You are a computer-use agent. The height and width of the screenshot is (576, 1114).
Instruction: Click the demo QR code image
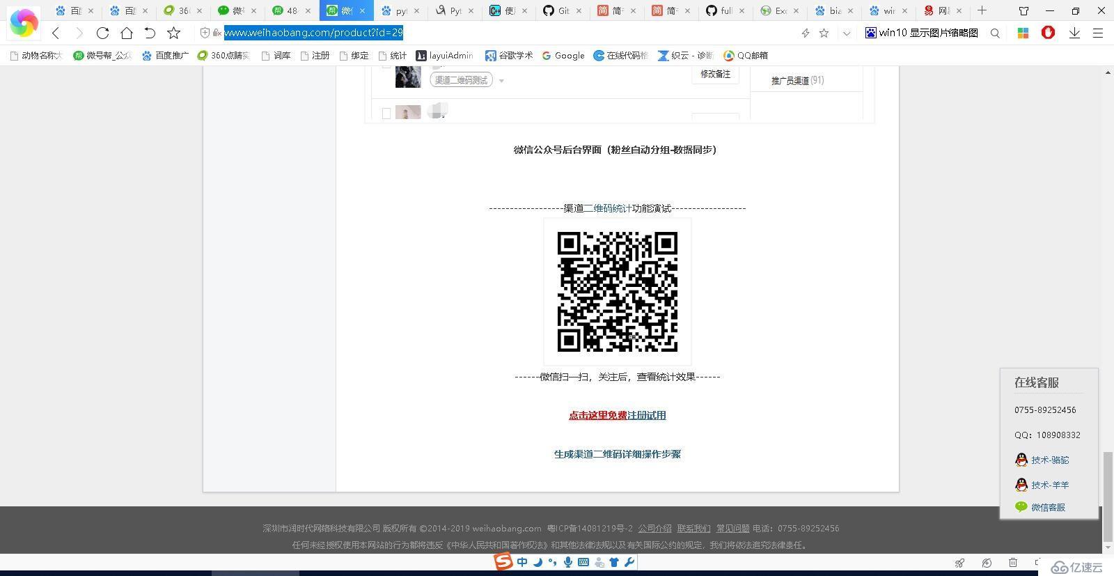[x=618, y=292]
